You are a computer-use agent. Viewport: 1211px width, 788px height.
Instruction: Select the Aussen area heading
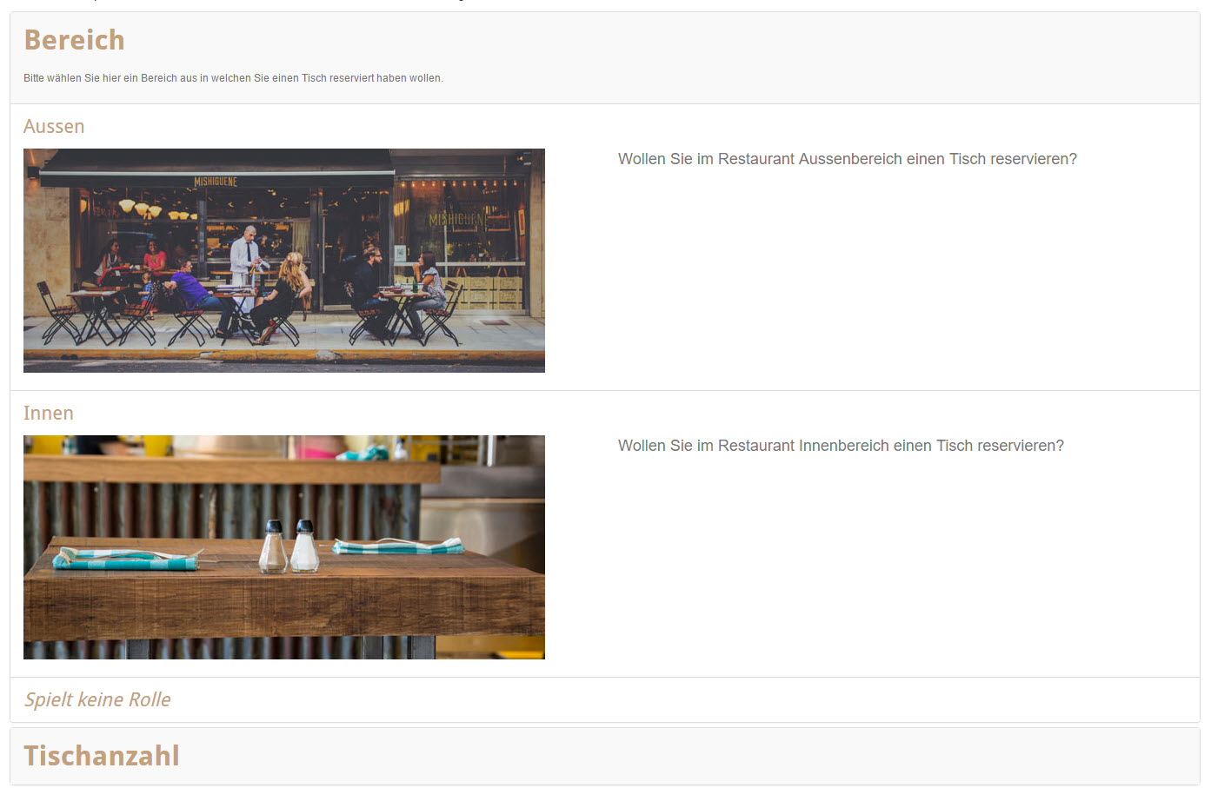[x=54, y=127]
